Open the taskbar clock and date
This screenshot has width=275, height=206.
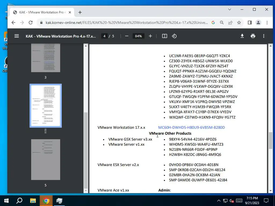pos(252,201)
